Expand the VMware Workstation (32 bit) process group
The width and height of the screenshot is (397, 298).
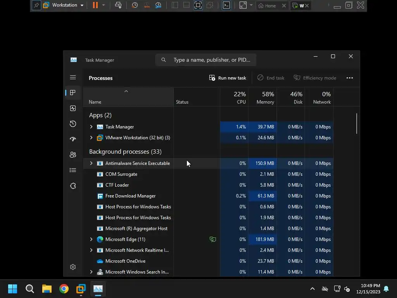pyautogui.click(x=91, y=138)
